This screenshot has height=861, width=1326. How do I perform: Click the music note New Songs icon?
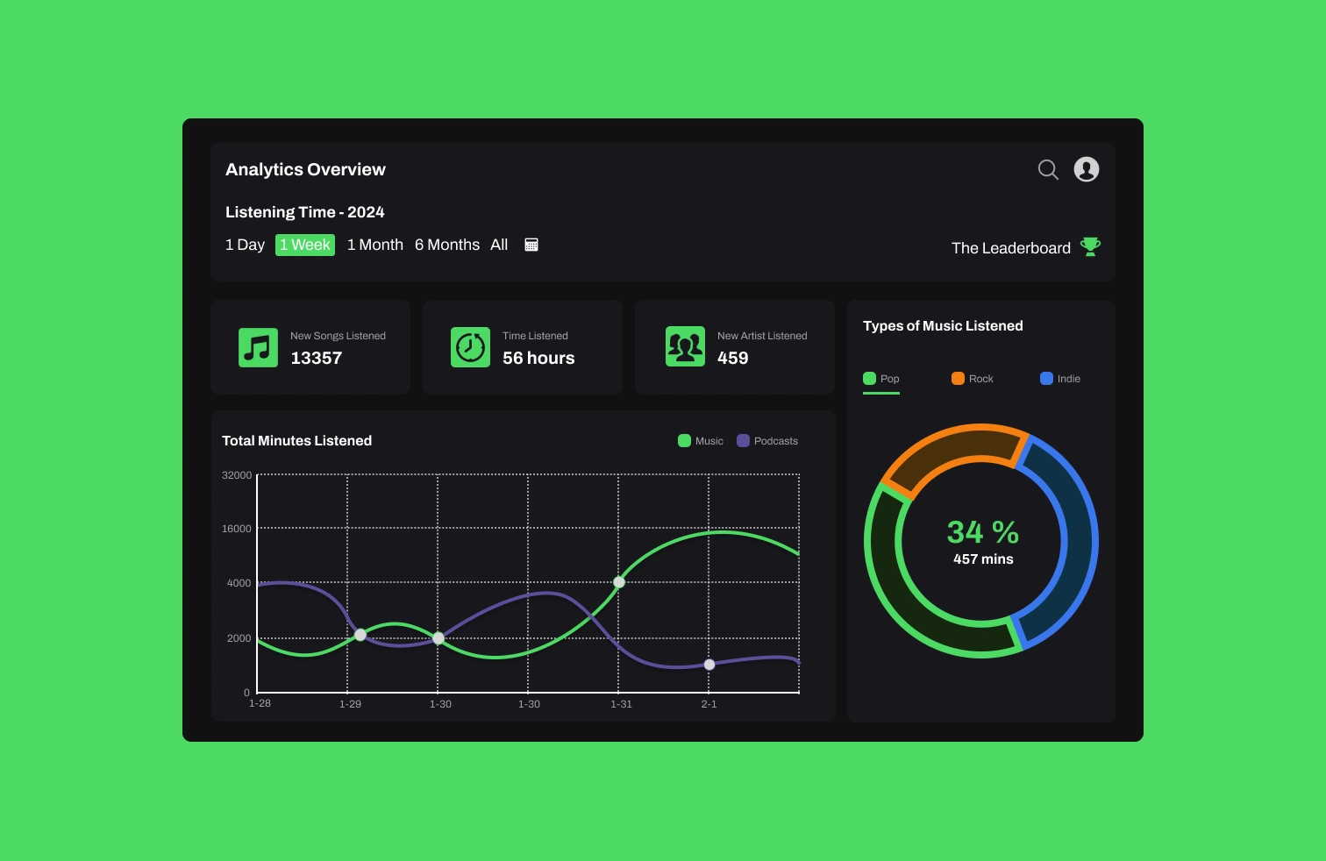click(x=258, y=347)
